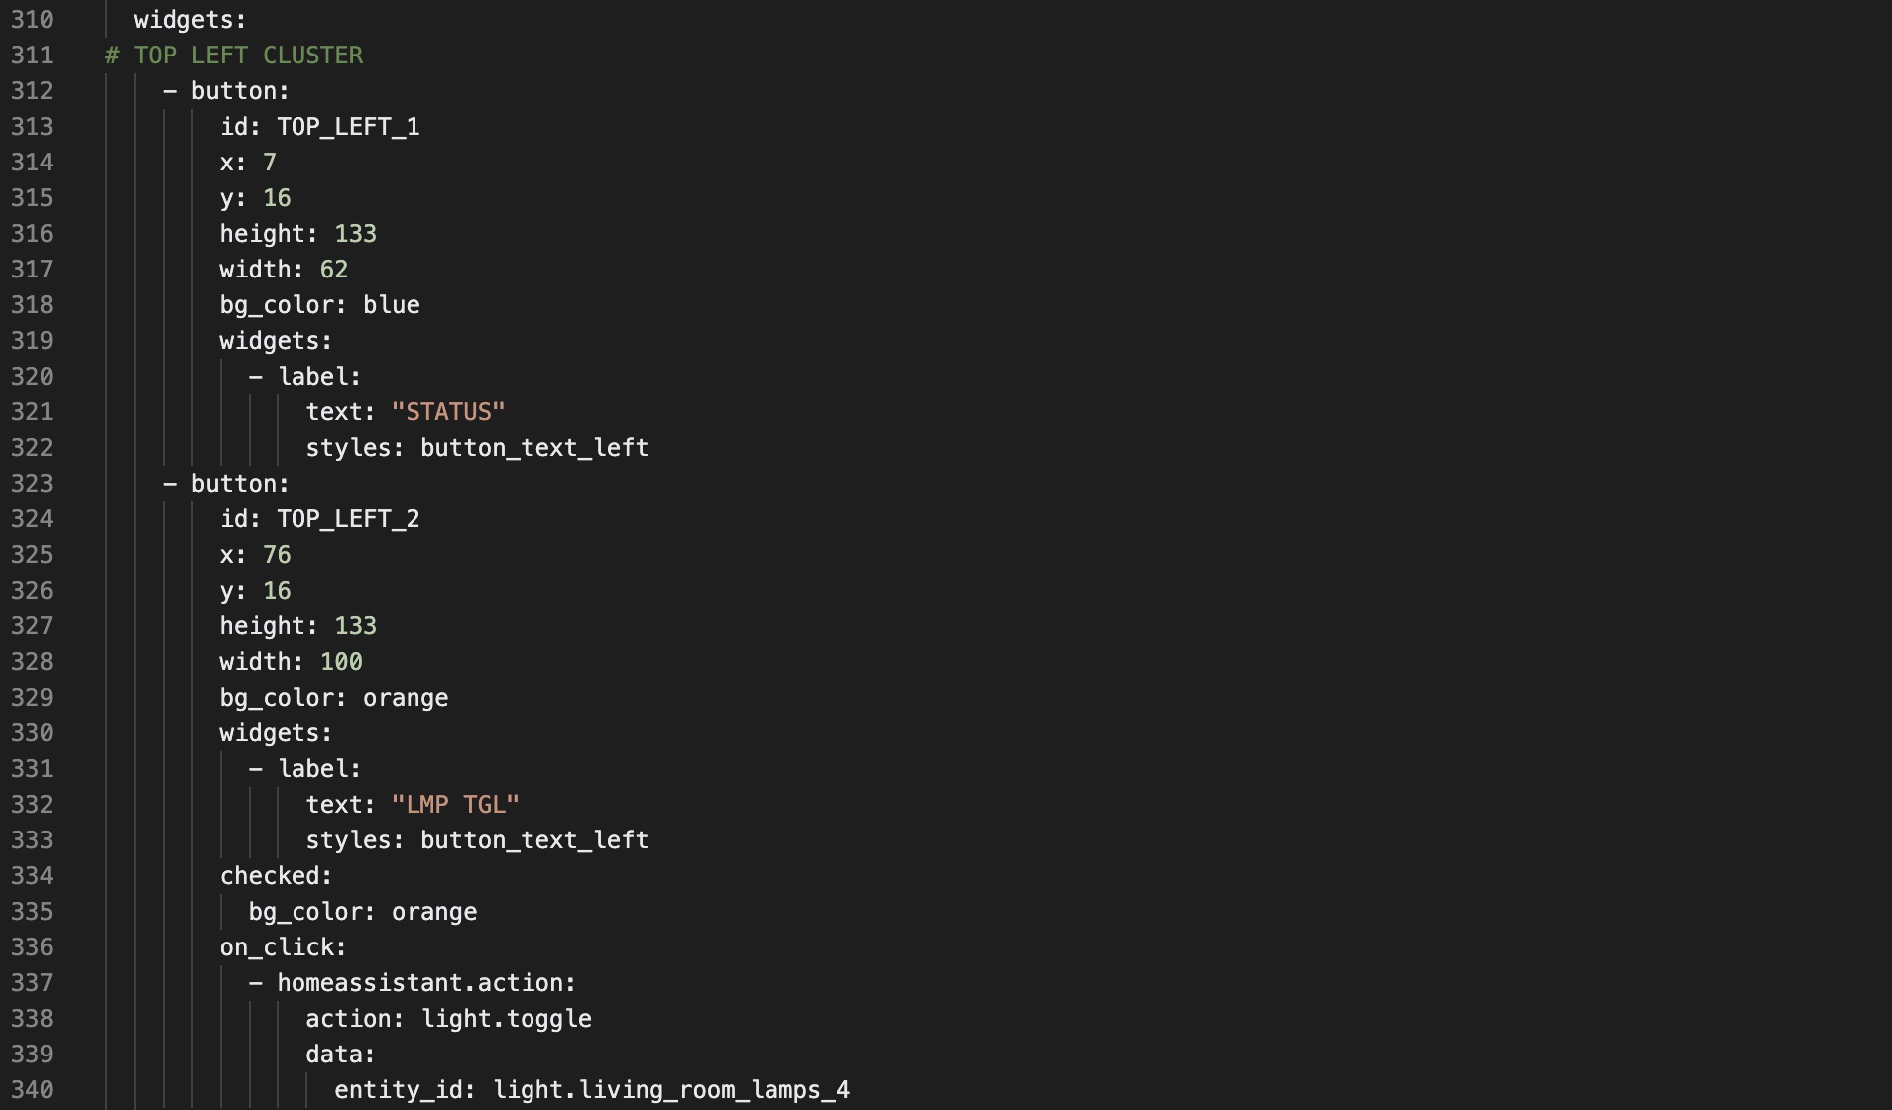Viewport: 1892px width, 1110px height.
Task: Place cursor on id TOP_LEFT_2
Action: 348,519
